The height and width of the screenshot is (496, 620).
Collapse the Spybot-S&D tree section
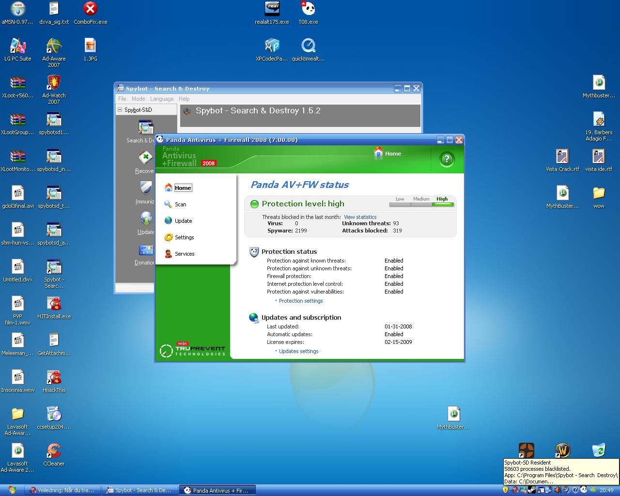click(120, 110)
